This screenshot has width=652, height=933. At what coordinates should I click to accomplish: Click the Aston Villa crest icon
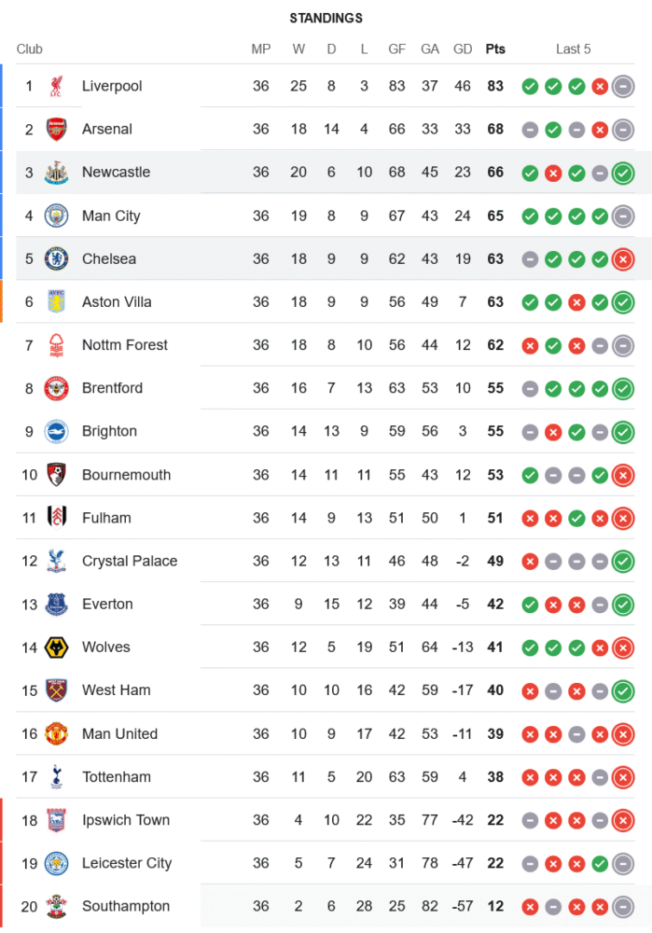[x=56, y=301]
